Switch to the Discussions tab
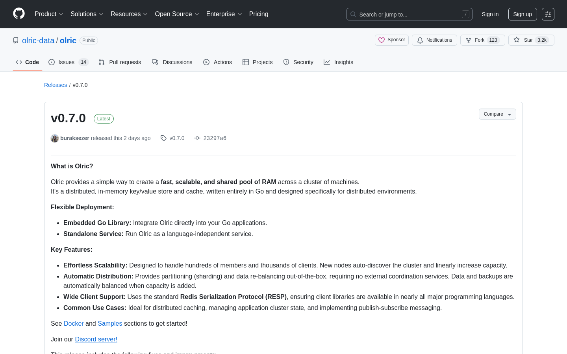Viewport: 567px width, 354px height. pyautogui.click(x=172, y=62)
